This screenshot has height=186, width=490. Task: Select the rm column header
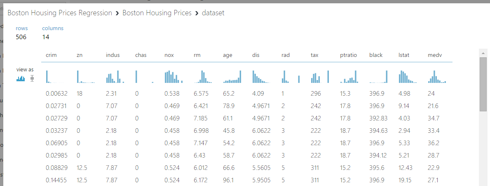tap(197, 55)
